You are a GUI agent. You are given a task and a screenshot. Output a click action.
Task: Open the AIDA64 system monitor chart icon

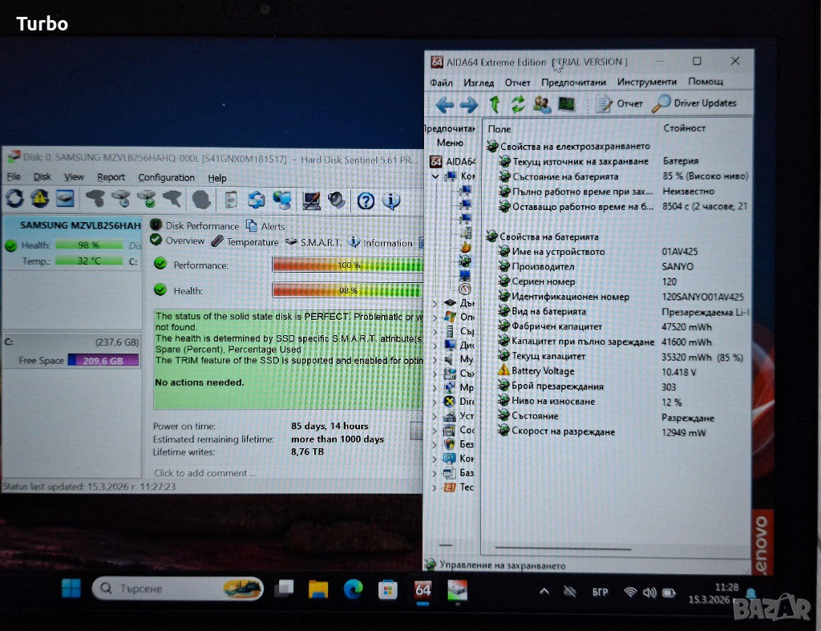click(x=567, y=104)
